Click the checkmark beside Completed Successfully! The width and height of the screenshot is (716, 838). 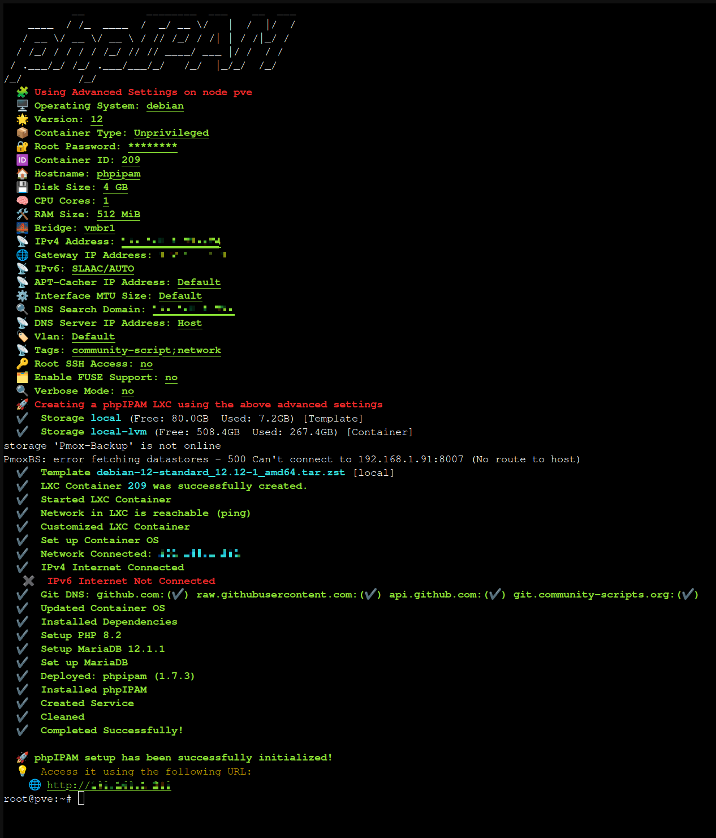click(23, 730)
